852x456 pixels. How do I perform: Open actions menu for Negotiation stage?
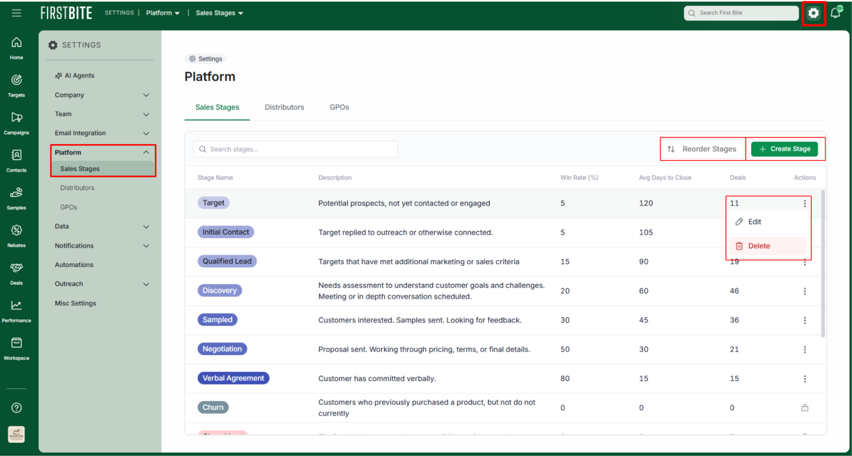click(805, 350)
